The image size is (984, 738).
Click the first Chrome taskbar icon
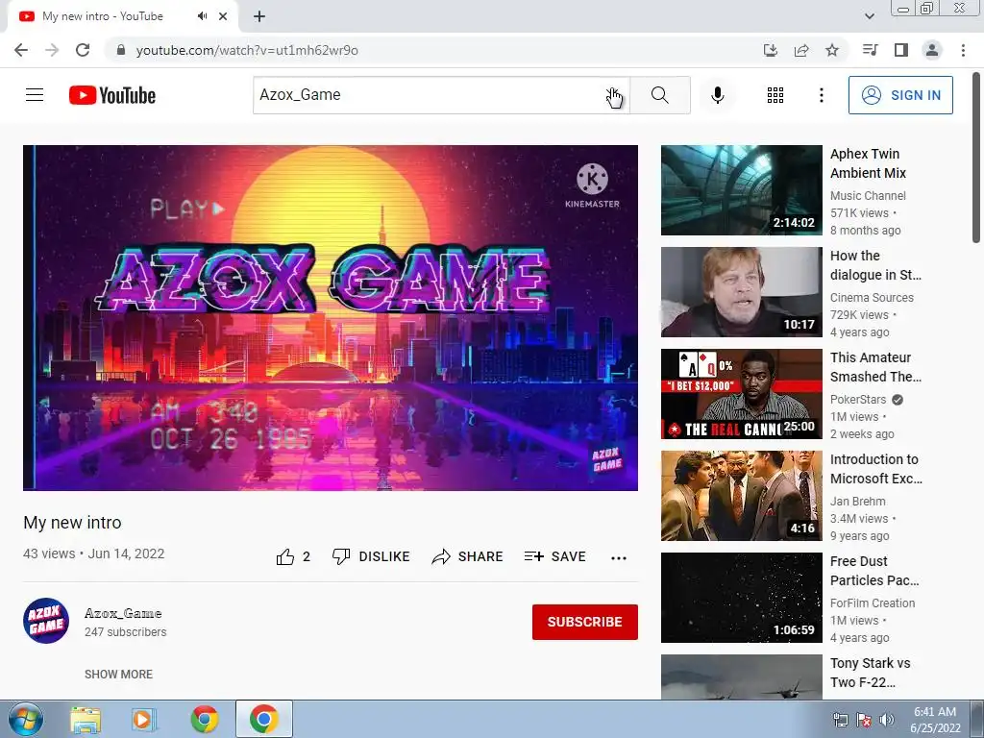click(x=205, y=719)
